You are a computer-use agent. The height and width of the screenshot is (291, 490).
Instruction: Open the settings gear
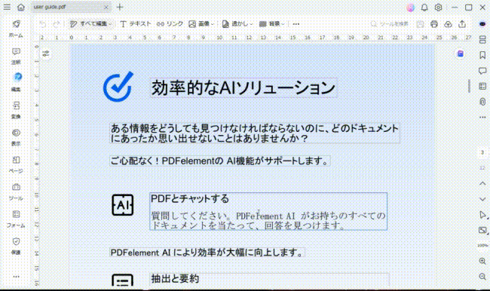click(438, 8)
